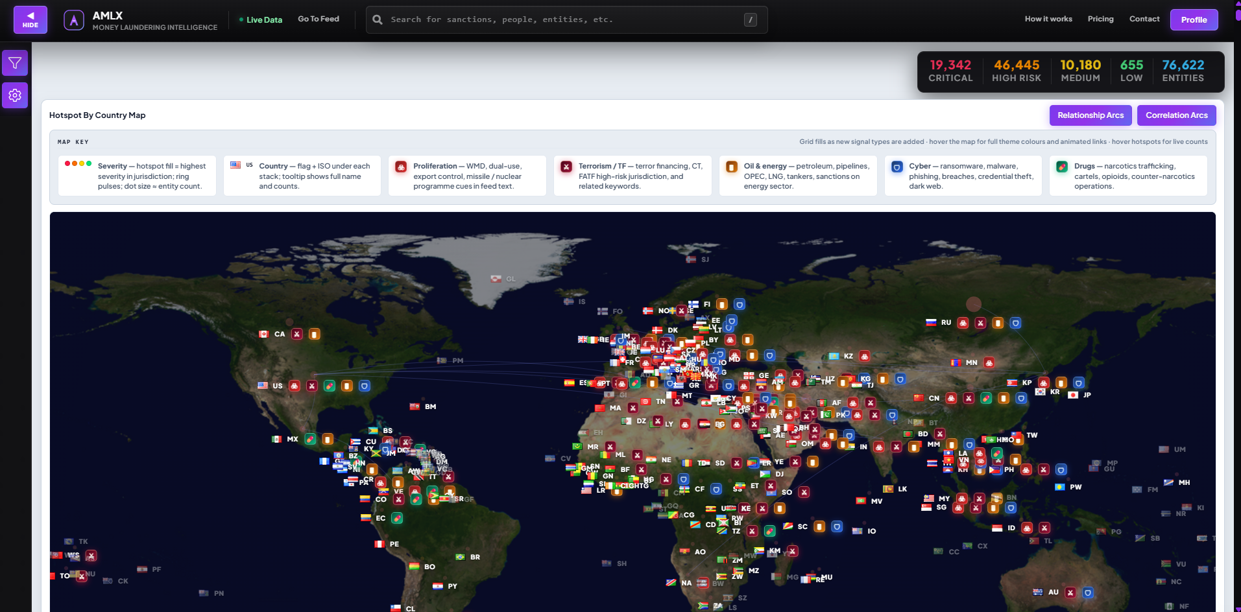Image resolution: width=1241 pixels, height=612 pixels.
Task: Open the filter panel icon
Action: coord(15,63)
